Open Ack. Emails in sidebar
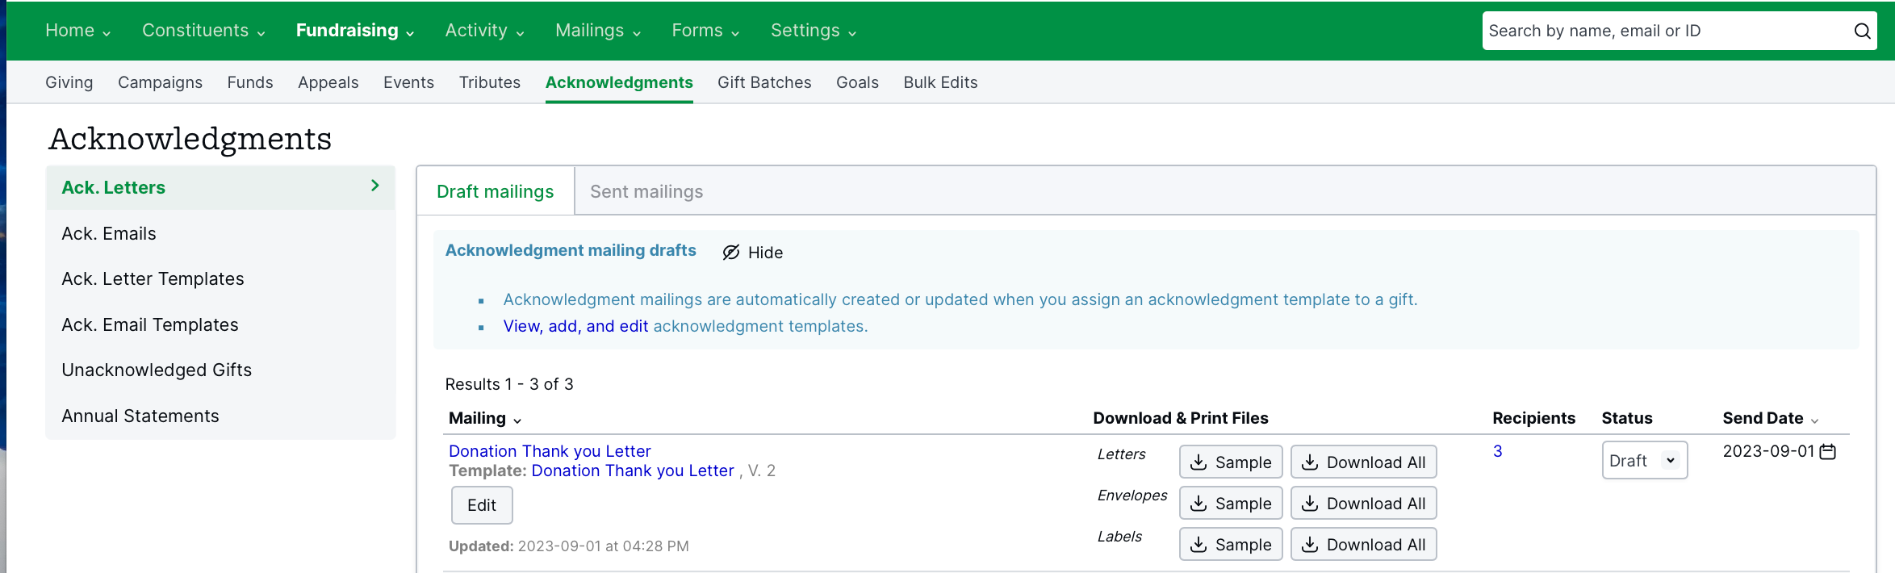This screenshot has width=1895, height=573. pyautogui.click(x=220, y=233)
